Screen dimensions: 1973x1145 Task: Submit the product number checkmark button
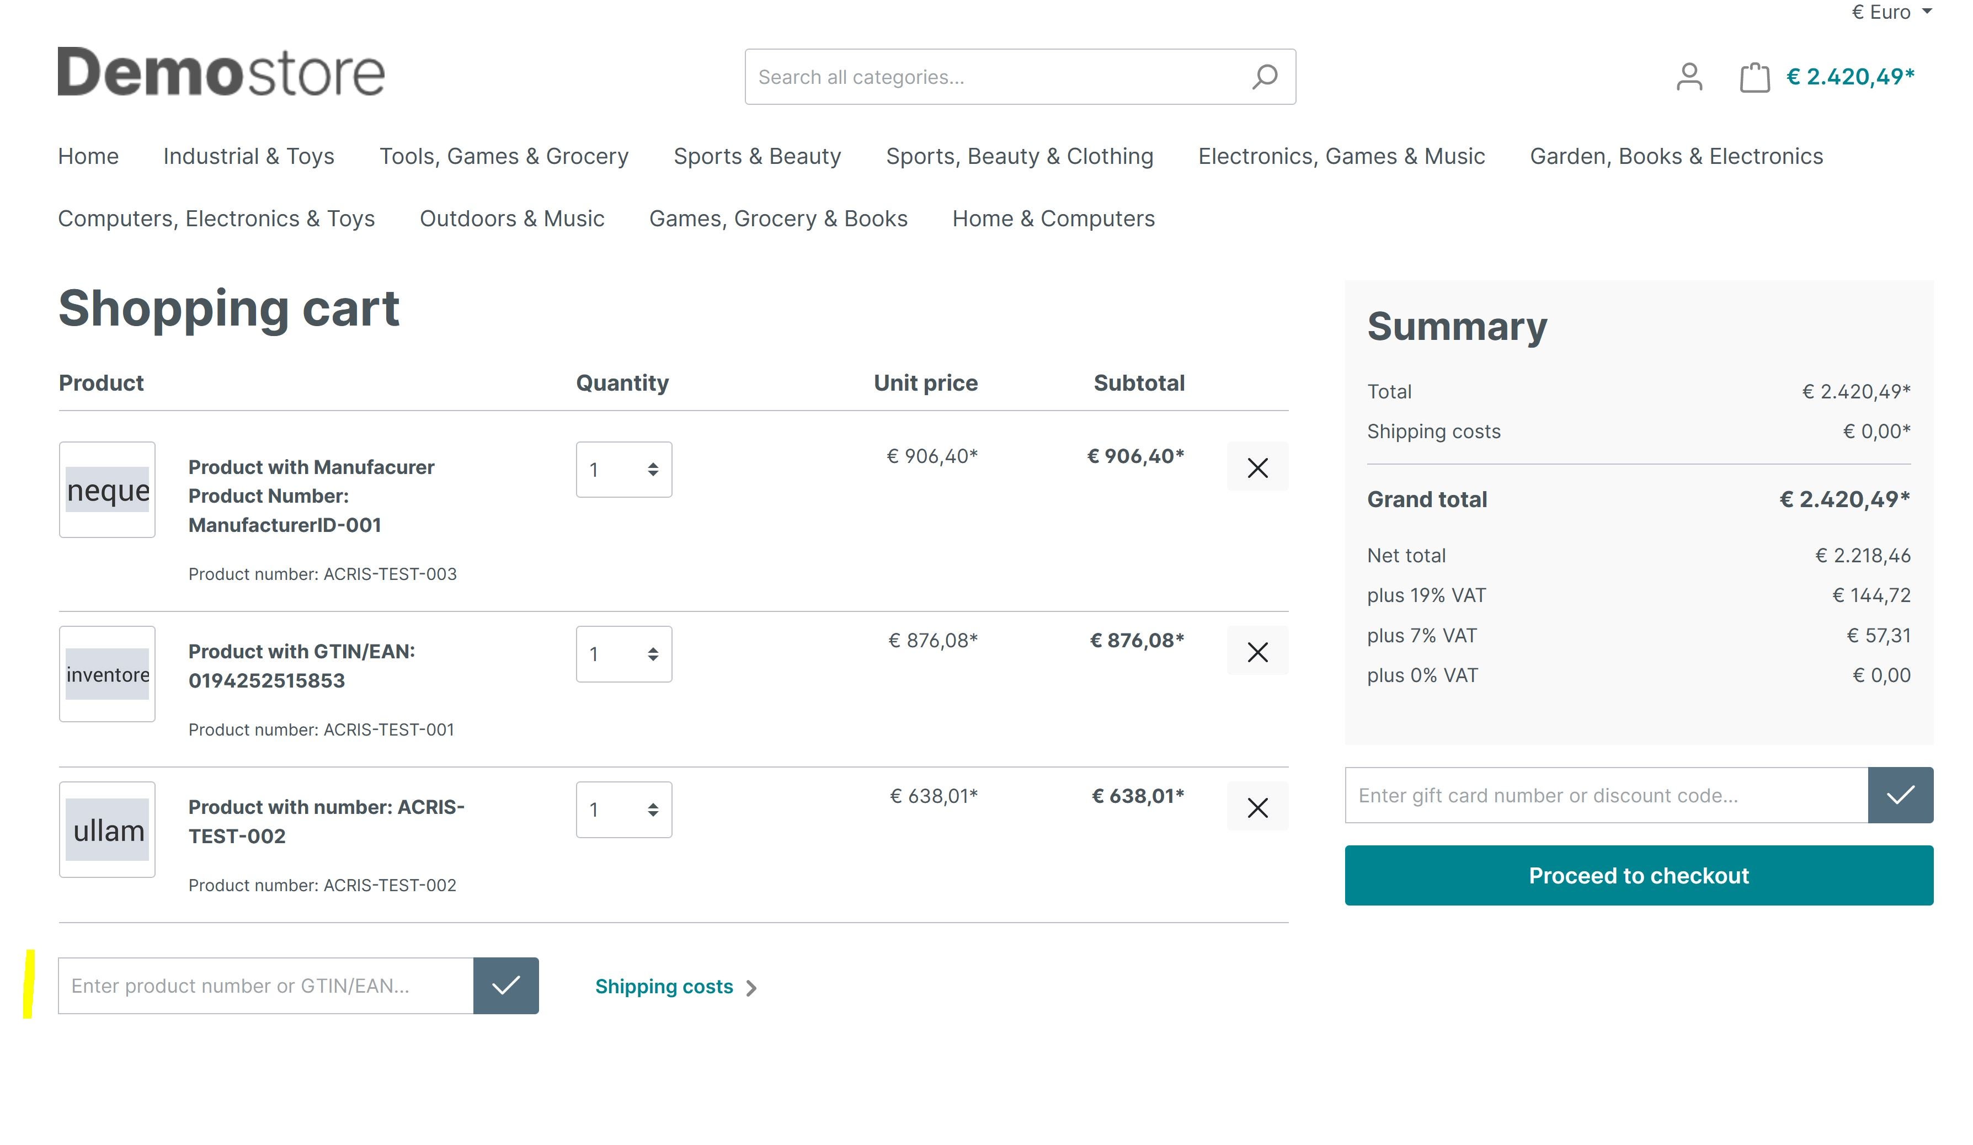coord(506,986)
